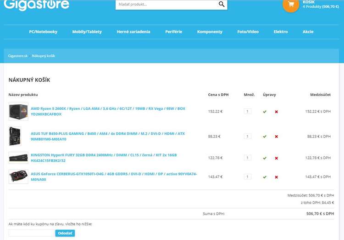344x240 pixels.
Task: Open Elektro menu
Action: coord(281,32)
